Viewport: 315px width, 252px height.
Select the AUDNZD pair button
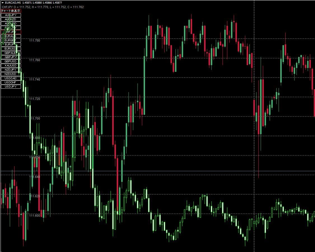(x=11, y=19)
